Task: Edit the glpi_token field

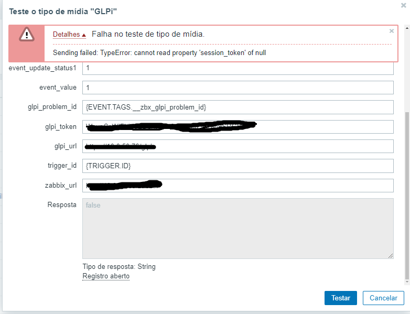Action: pos(238,127)
